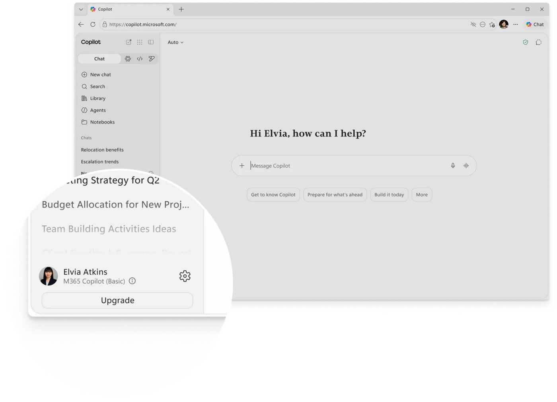Viewport: 557px width, 402px height.
Task: Open the apps grid icon in sidebar header
Action: [140, 42]
